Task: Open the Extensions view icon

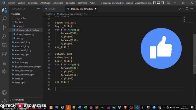Action: point(4,54)
